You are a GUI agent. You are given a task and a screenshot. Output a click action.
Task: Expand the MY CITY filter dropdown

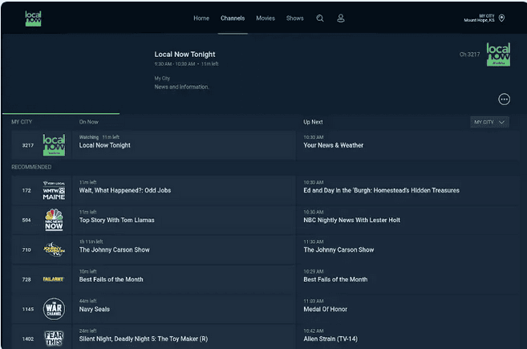(x=489, y=122)
